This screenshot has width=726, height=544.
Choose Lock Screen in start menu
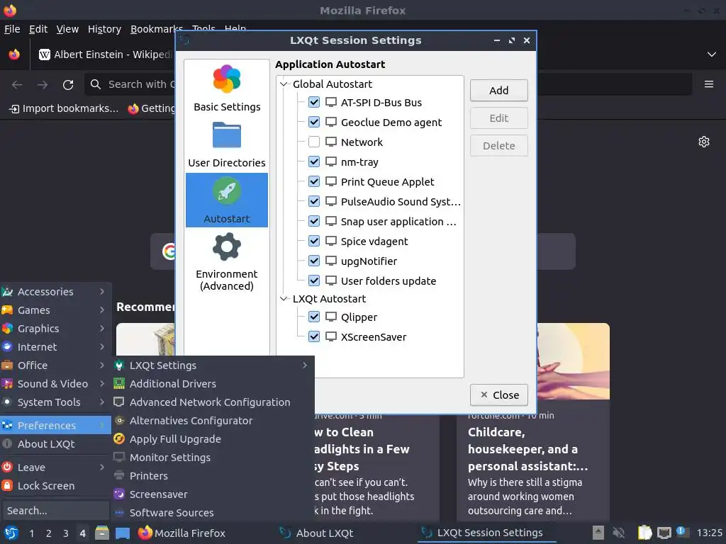[55, 486]
